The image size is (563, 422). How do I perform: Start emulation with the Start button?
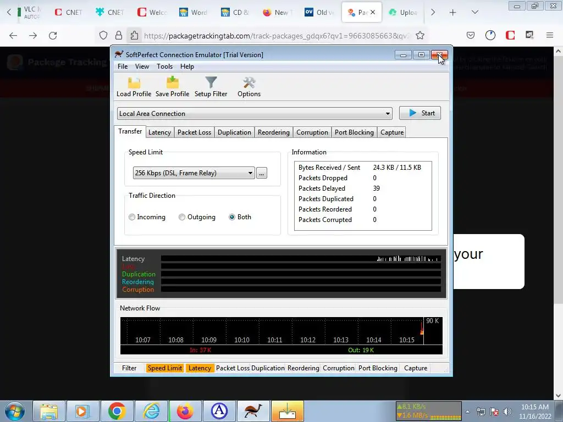[x=420, y=113]
